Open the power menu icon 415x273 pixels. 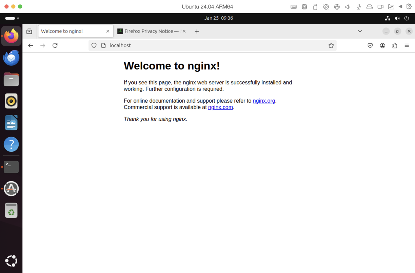407,18
